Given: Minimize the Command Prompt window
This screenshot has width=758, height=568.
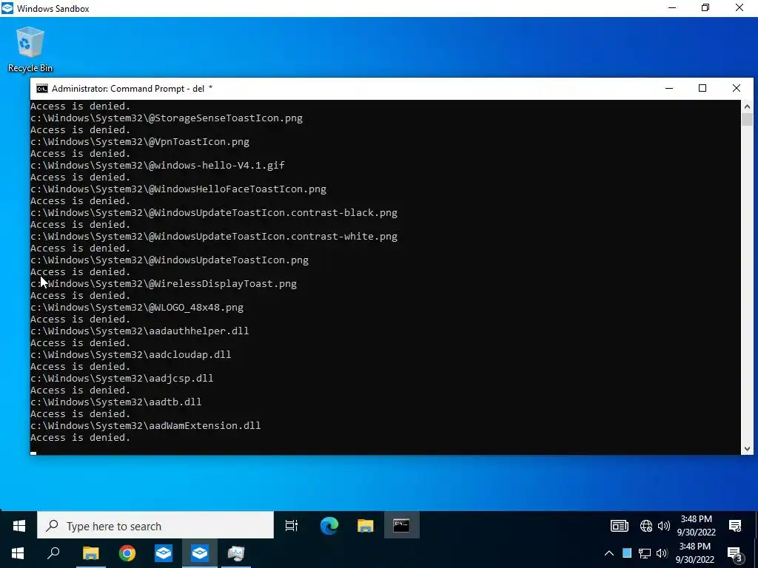Looking at the screenshot, I should [x=669, y=89].
